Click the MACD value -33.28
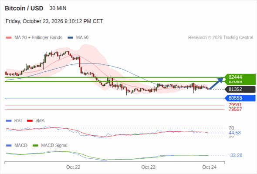This screenshot has width=257, height=174. pos(235,155)
